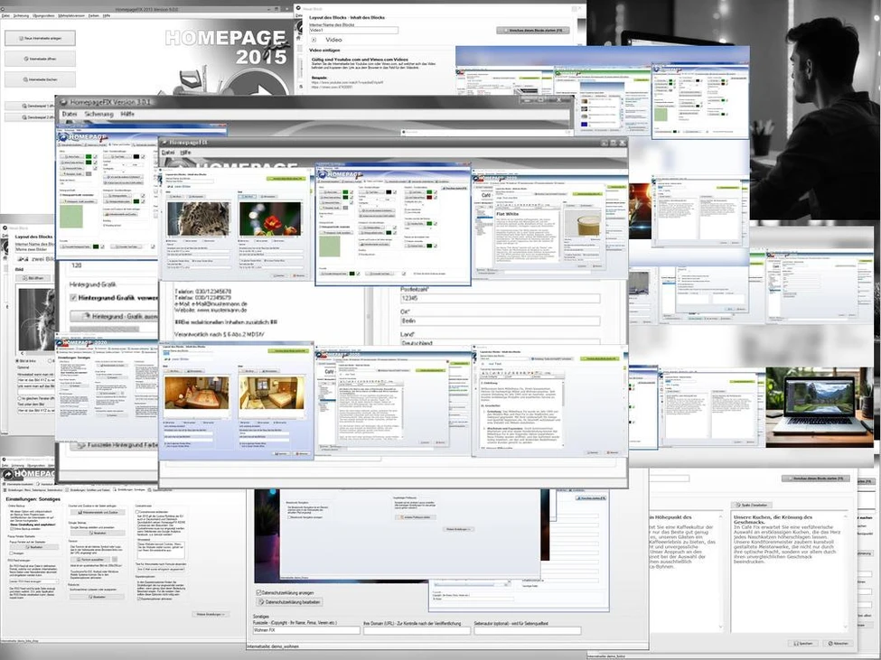Screen dimensions: 881x660
Task: Click the Ihre Domain (URL) input field
Action: pyautogui.click(x=417, y=630)
